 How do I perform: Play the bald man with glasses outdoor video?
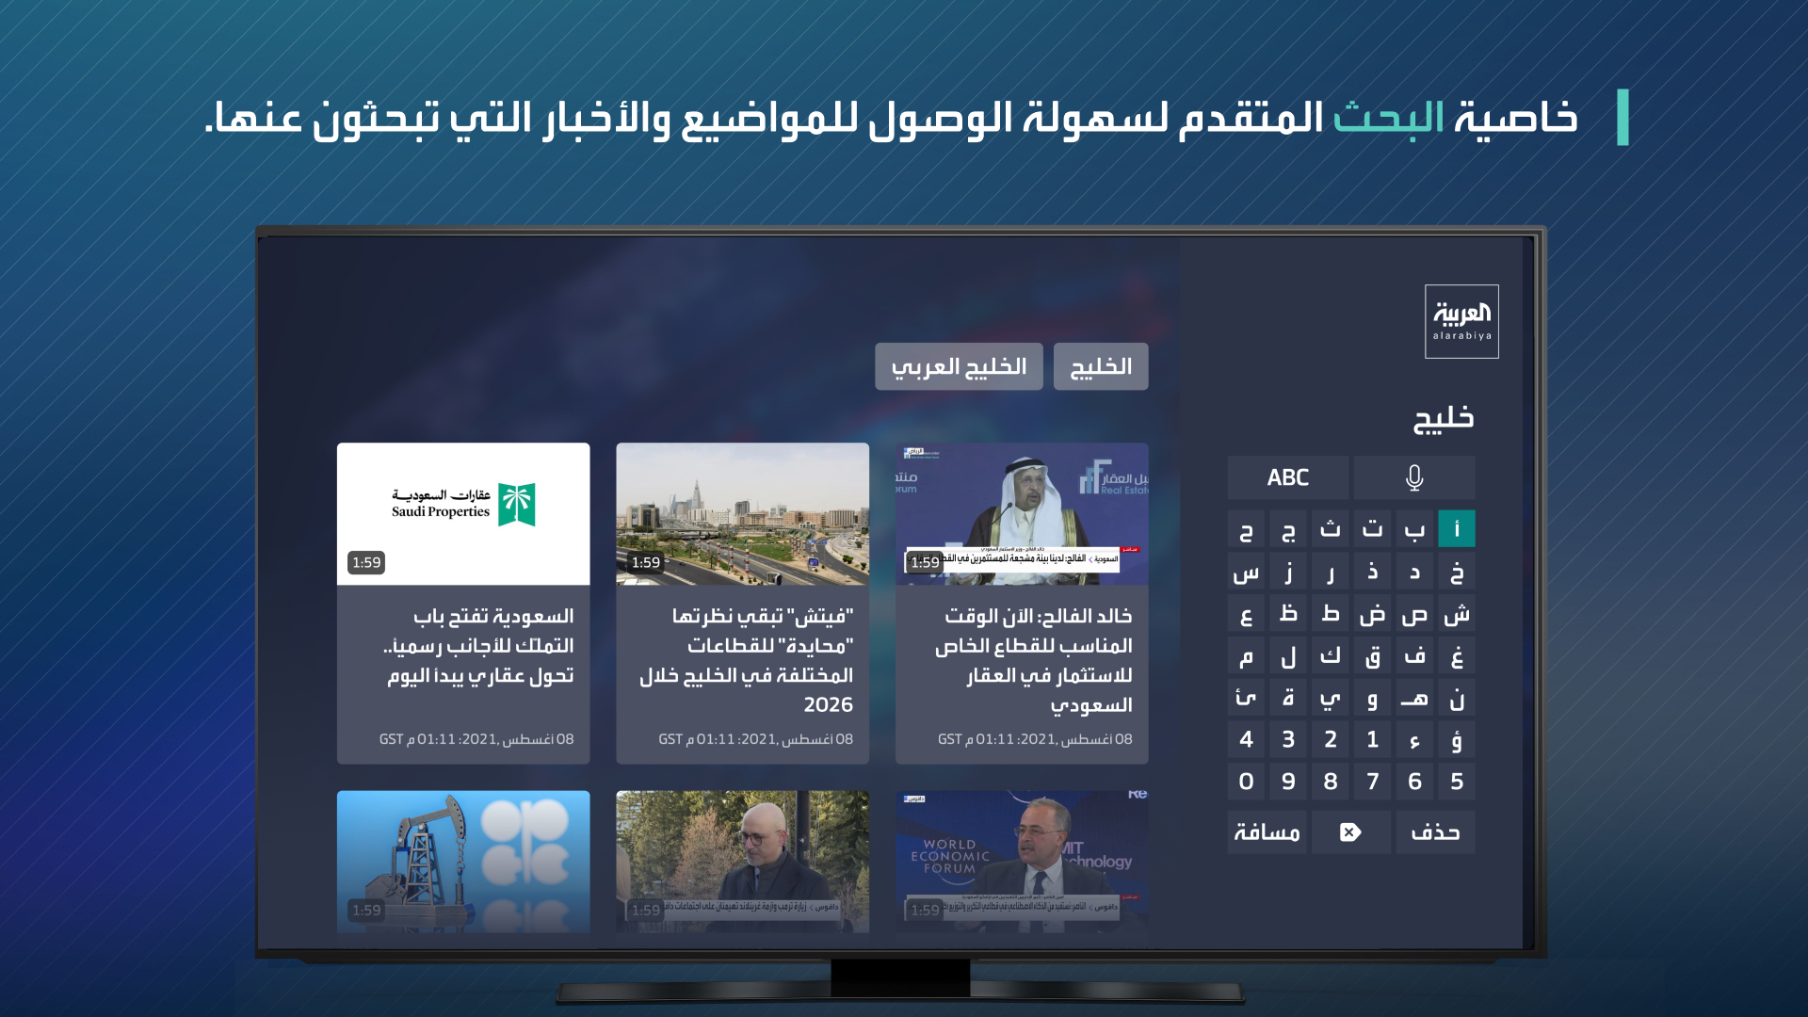[x=742, y=862]
